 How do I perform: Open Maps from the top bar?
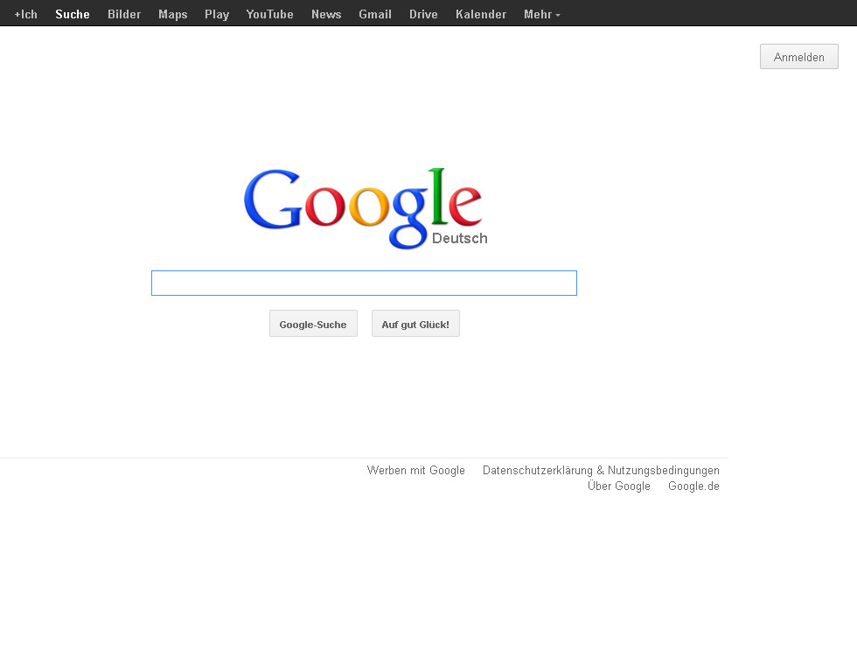click(x=173, y=14)
